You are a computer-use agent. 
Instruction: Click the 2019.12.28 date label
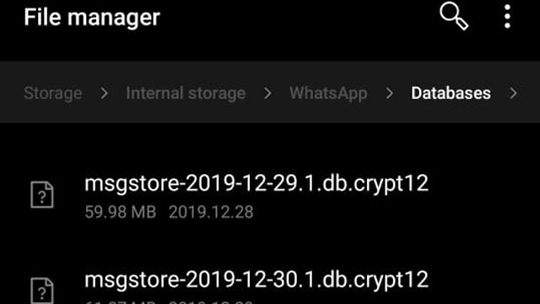211,212
